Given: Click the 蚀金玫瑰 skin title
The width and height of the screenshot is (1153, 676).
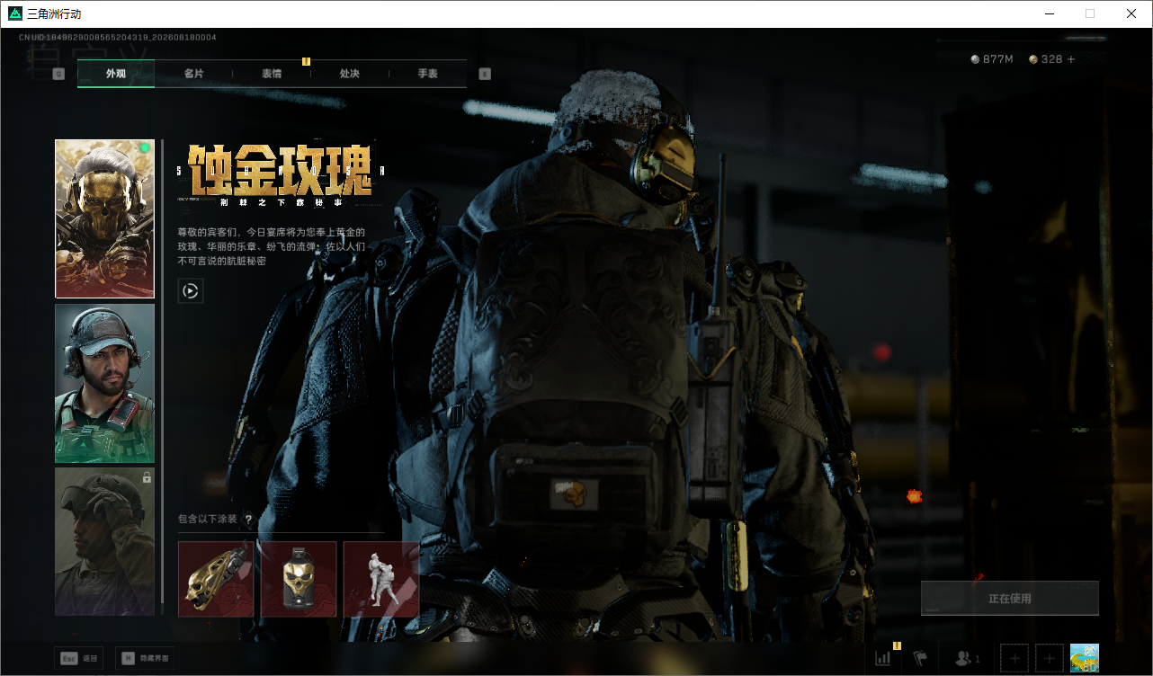Looking at the screenshot, I should 280,171.
